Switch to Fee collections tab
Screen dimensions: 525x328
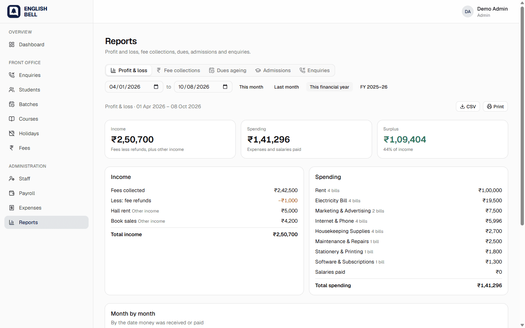(178, 70)
